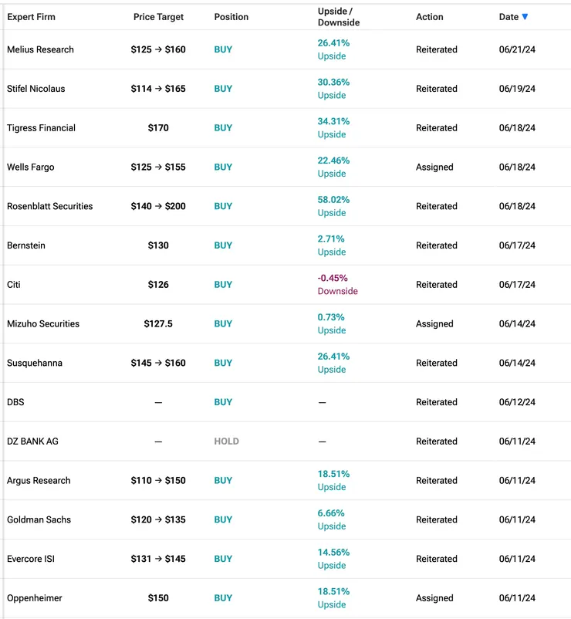Open the Melius Research firm link

(40, 49)
